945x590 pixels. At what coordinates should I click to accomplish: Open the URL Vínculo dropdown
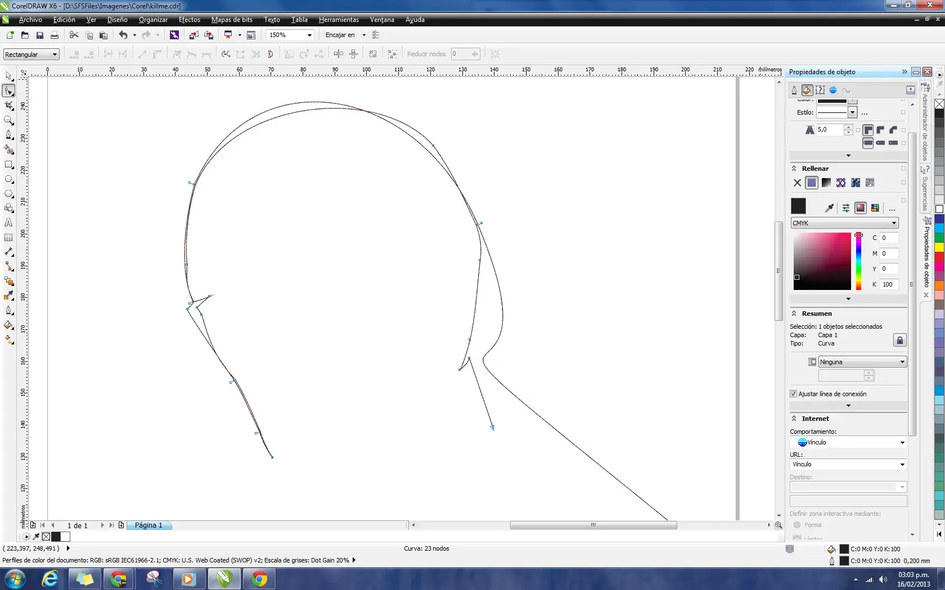tap(848, 464)
